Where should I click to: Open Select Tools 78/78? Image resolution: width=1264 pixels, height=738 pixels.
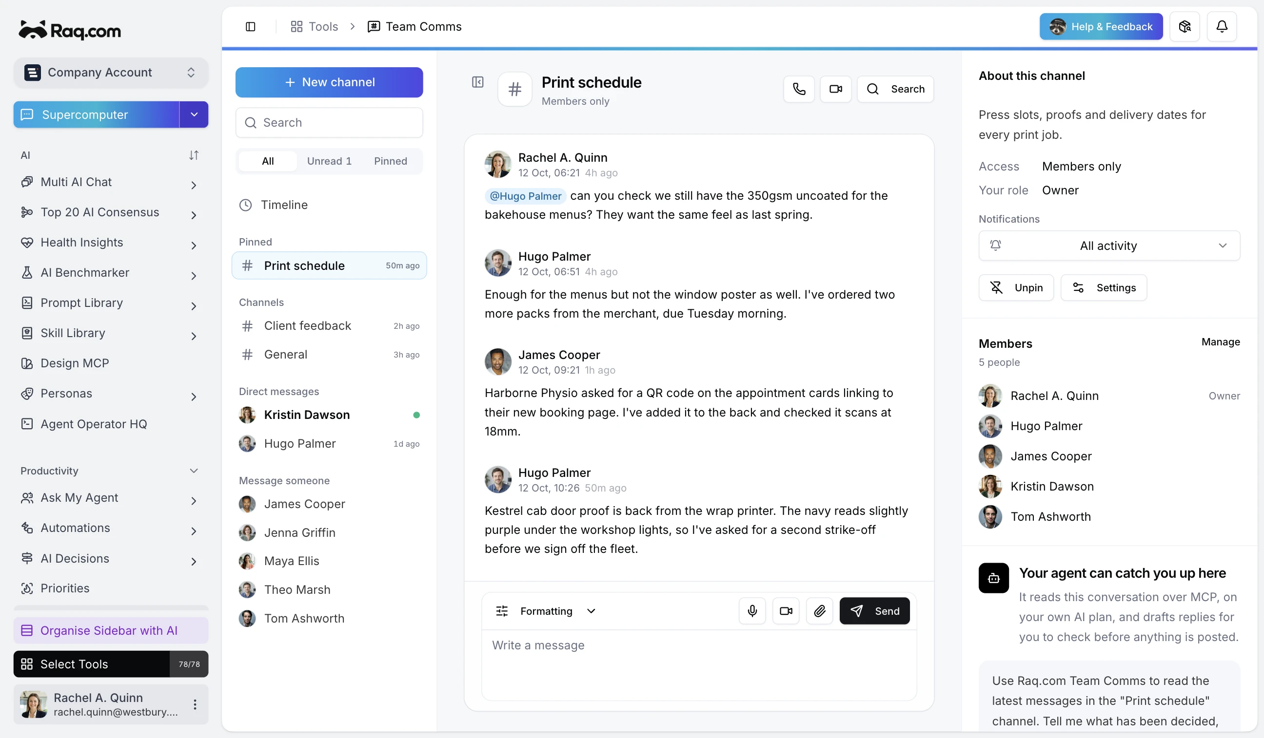tap(110, 664)
